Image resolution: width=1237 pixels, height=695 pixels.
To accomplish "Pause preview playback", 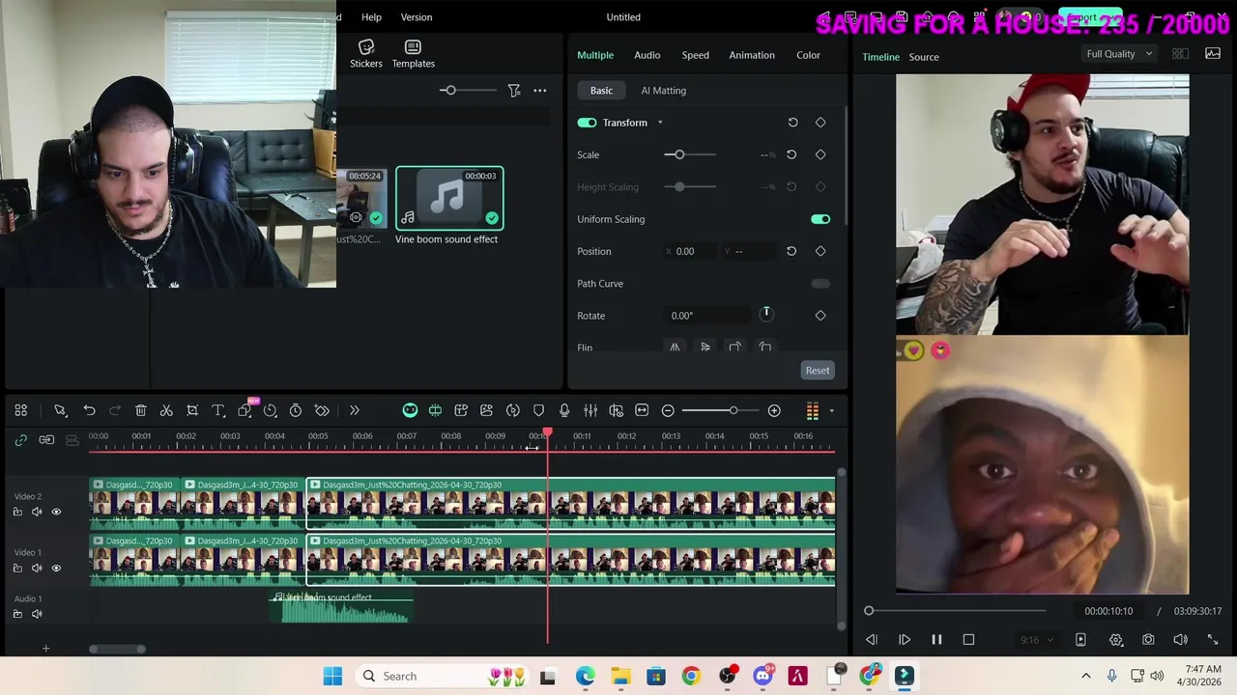I will [x=936, y=640].
